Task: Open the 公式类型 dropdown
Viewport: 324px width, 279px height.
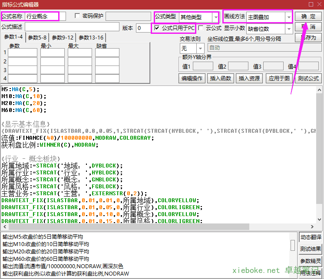Action: pyautogui.click(x=215, y=17)
